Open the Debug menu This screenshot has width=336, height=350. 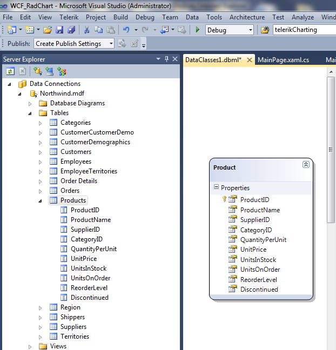coord(145,17)
